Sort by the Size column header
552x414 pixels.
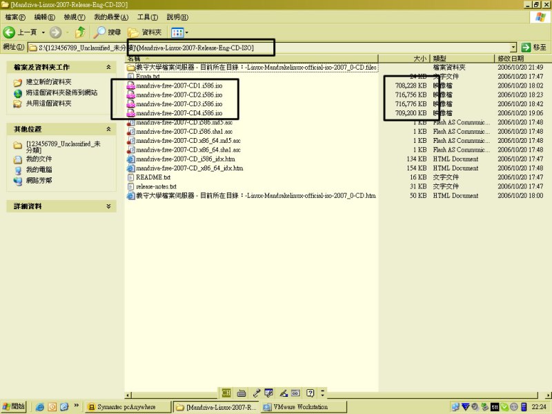(404, 59)
